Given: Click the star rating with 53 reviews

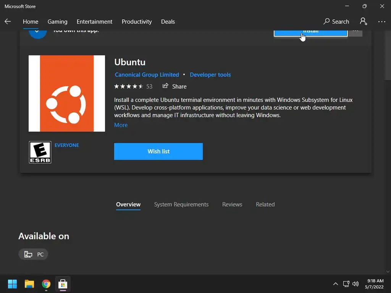Looking at the screenshot, I should (x=133, y=87).
